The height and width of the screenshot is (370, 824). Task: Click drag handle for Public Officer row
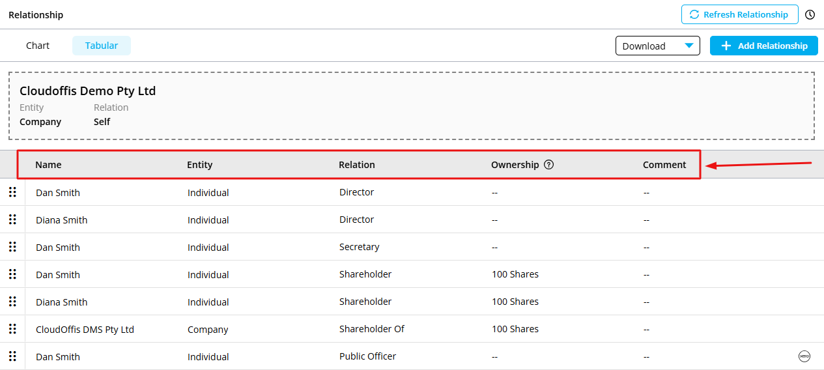pyautogui.click(x=12, y=356)
